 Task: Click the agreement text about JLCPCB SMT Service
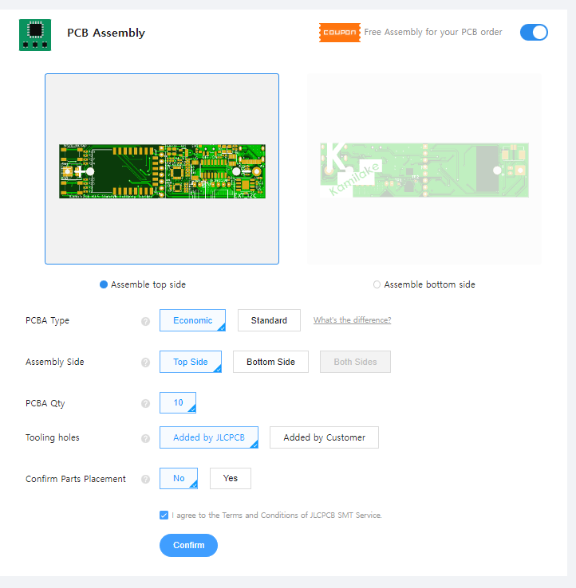point(277,515)
